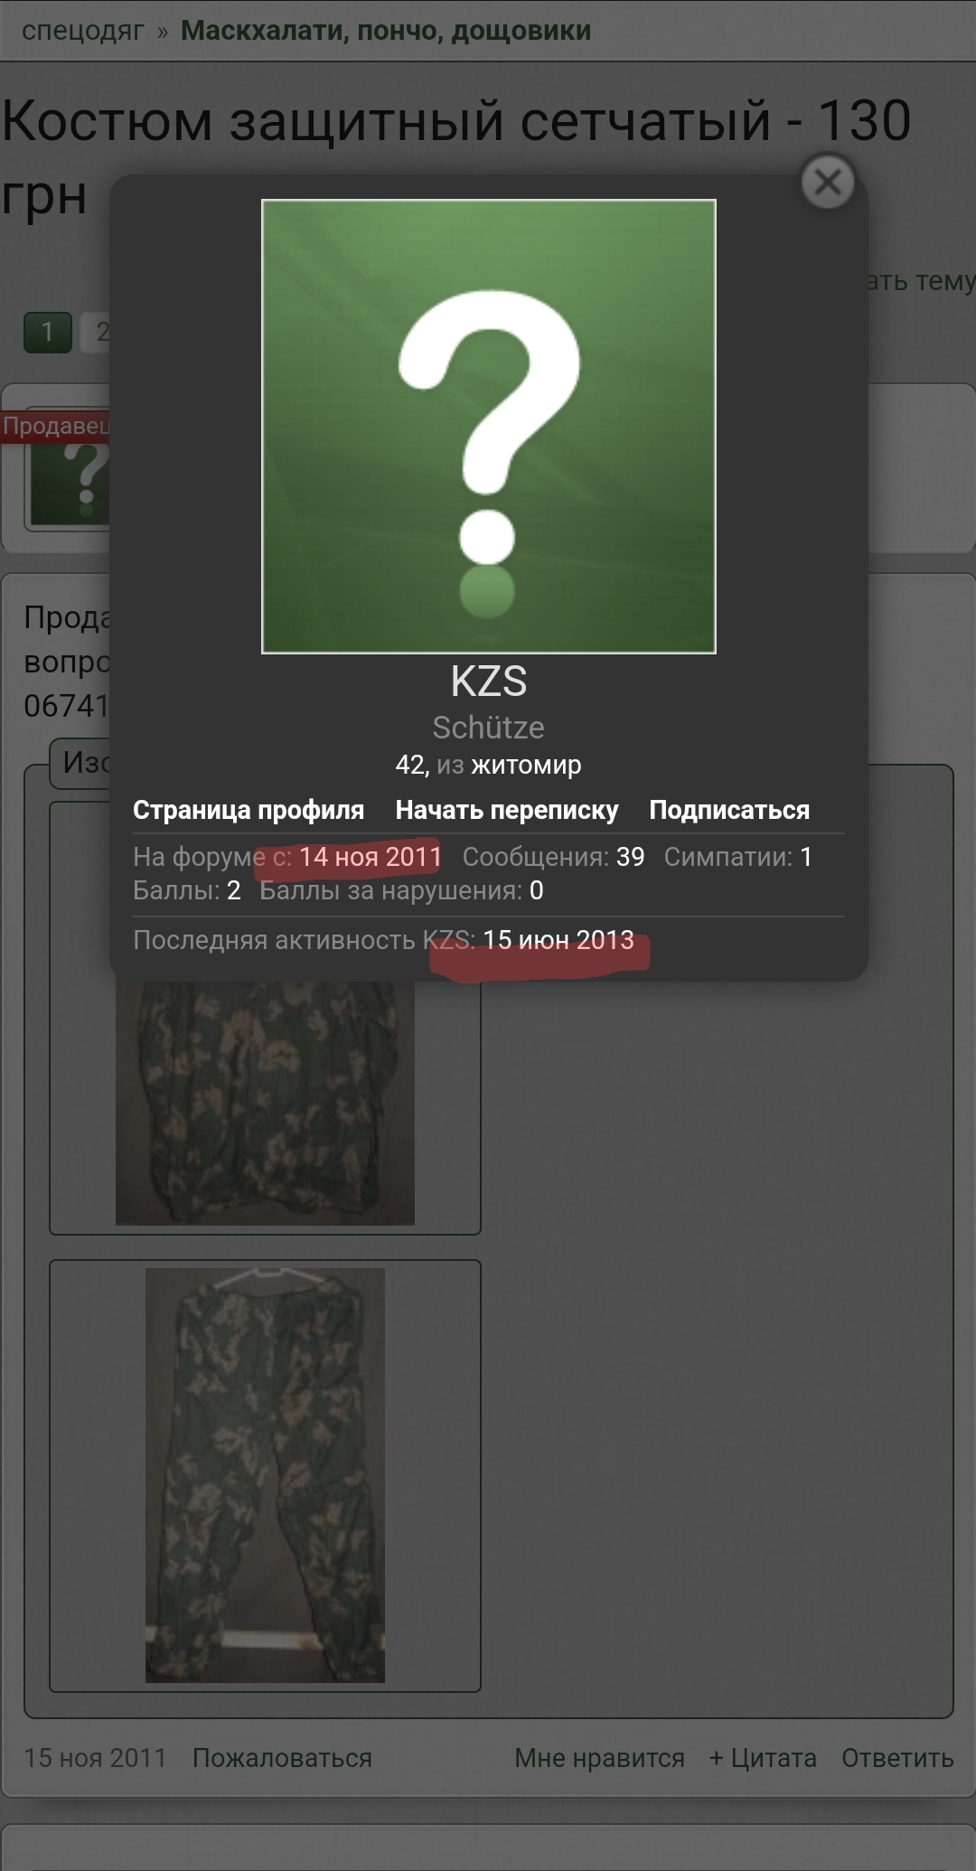Image resolution: width=976 pixels, height=1871 pixels.
Task: Like the post via Мне нравится
Action: click(599, 1758)
